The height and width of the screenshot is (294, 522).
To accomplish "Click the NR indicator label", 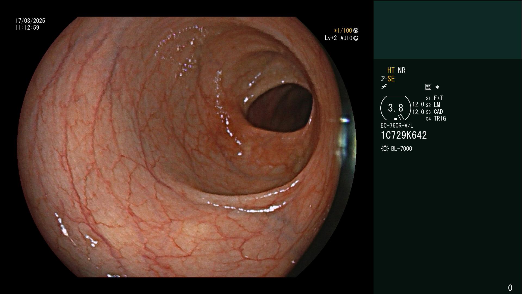I will click(x=402, y=71).
